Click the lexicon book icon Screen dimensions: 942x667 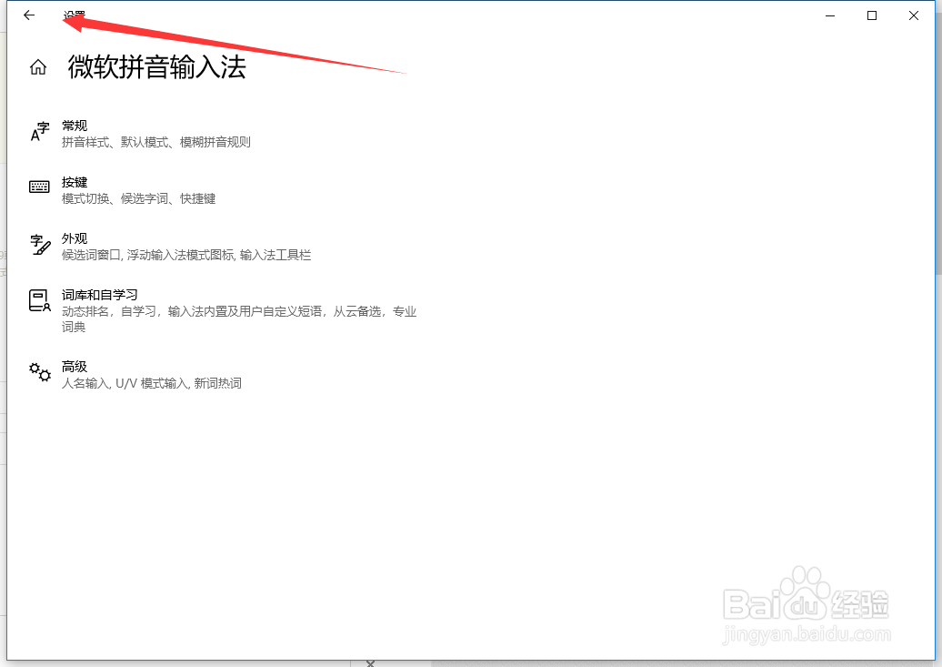pyautogui.click(x=40, y=300)
